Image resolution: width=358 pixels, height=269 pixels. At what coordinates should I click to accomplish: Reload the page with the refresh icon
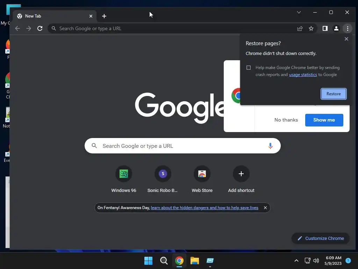[40, 28]
